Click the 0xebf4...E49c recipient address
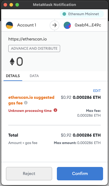This screenshot has height=186, width=109. pyautogui.click(x=88, y=25)
